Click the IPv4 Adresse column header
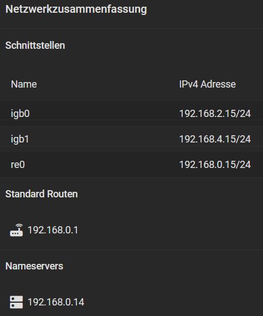Image resolution: width=263 pixels, height=316 pixels. tap(207, 84)
